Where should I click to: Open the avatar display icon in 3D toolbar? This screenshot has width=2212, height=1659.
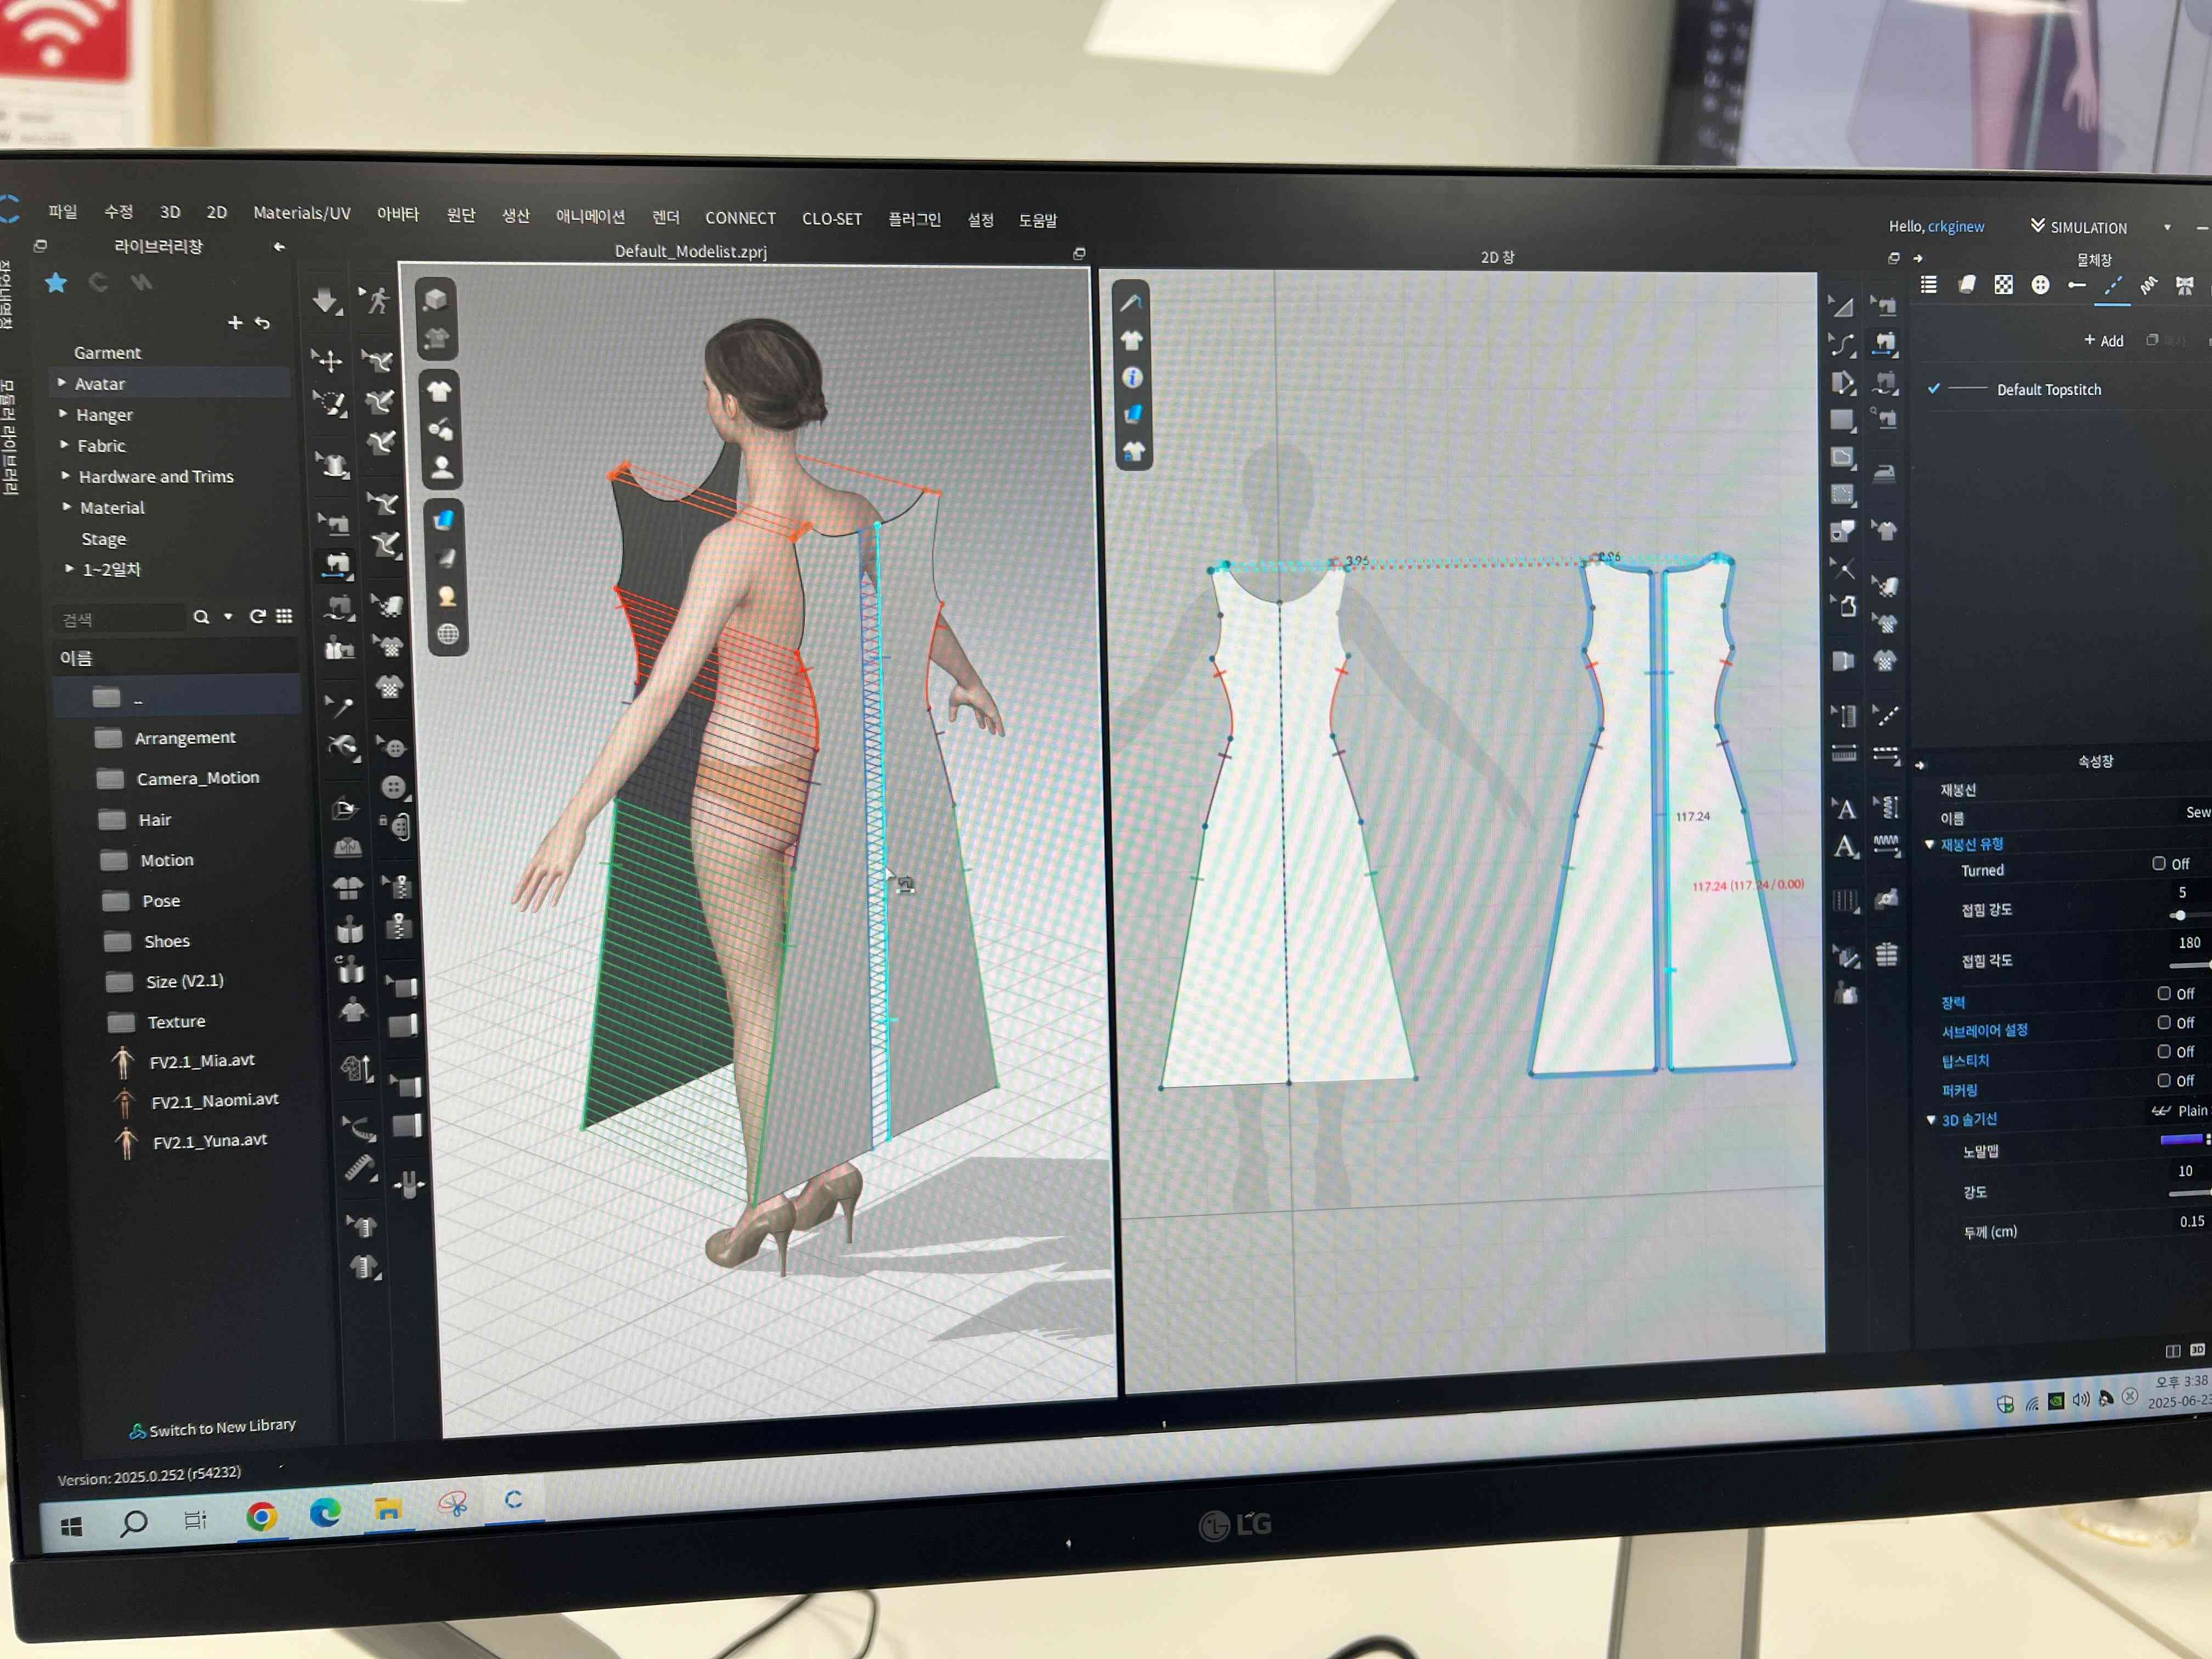pos(441,467)
